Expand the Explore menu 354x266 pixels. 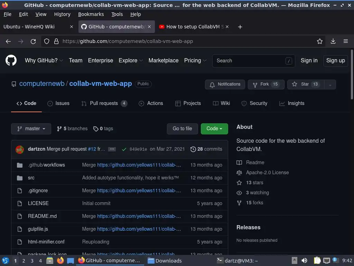point(131,60)
